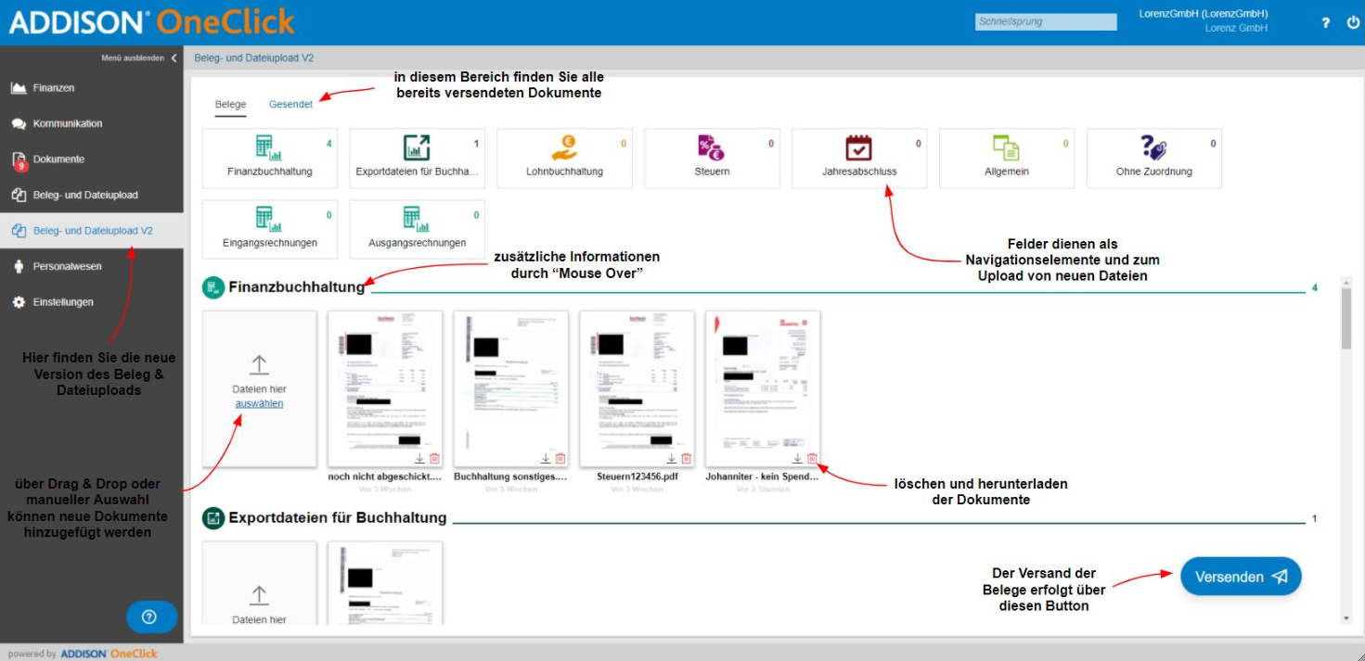Download the Steuern123456.pdf document
This screenshot has width=1365, height=661.
672,458
